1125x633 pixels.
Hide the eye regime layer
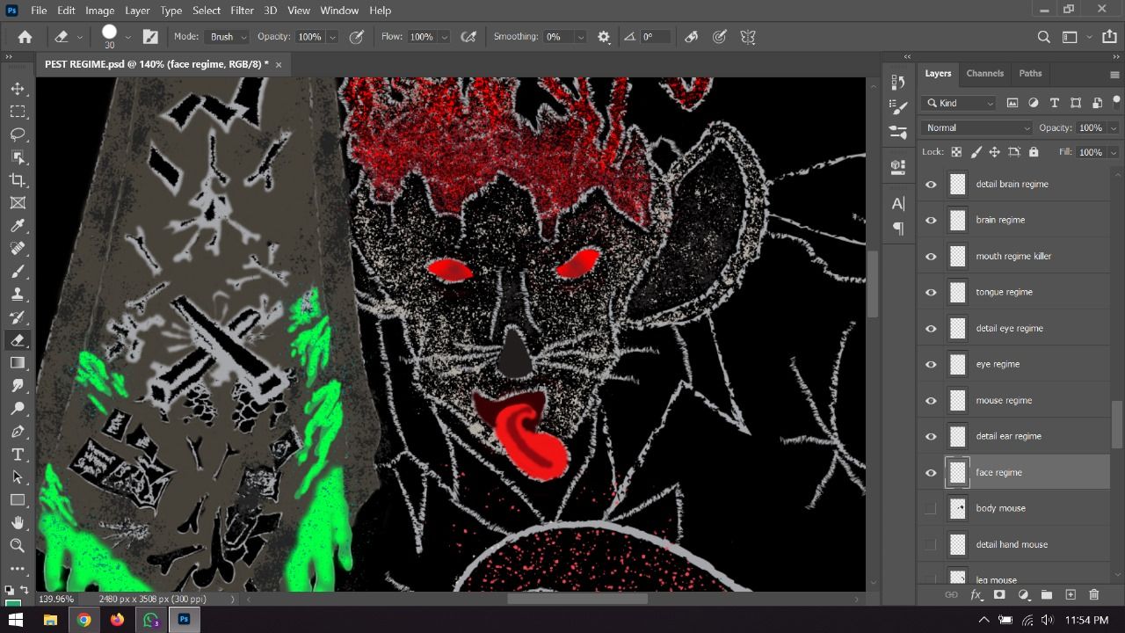[x=931, y=365]
